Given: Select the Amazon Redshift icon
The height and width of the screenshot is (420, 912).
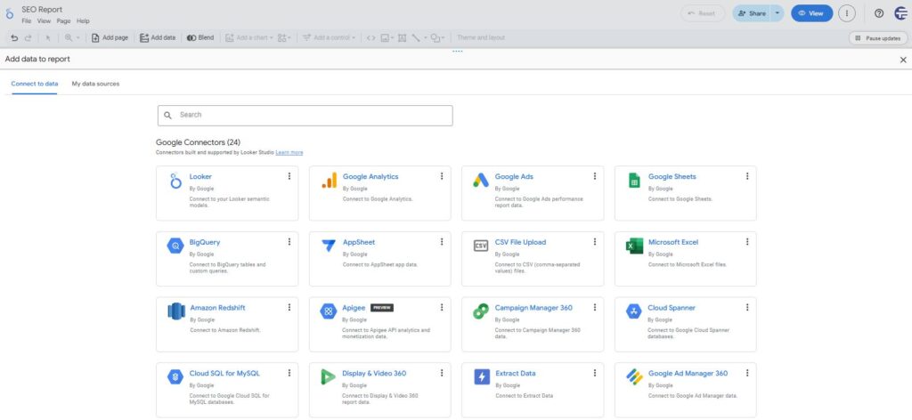Looking at the screenshot, I should click(176, 311).
